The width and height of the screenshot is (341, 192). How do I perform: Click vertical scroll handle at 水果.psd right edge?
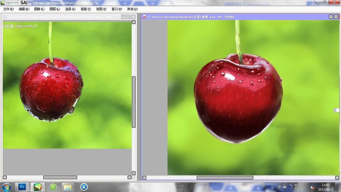pos(336,110)
